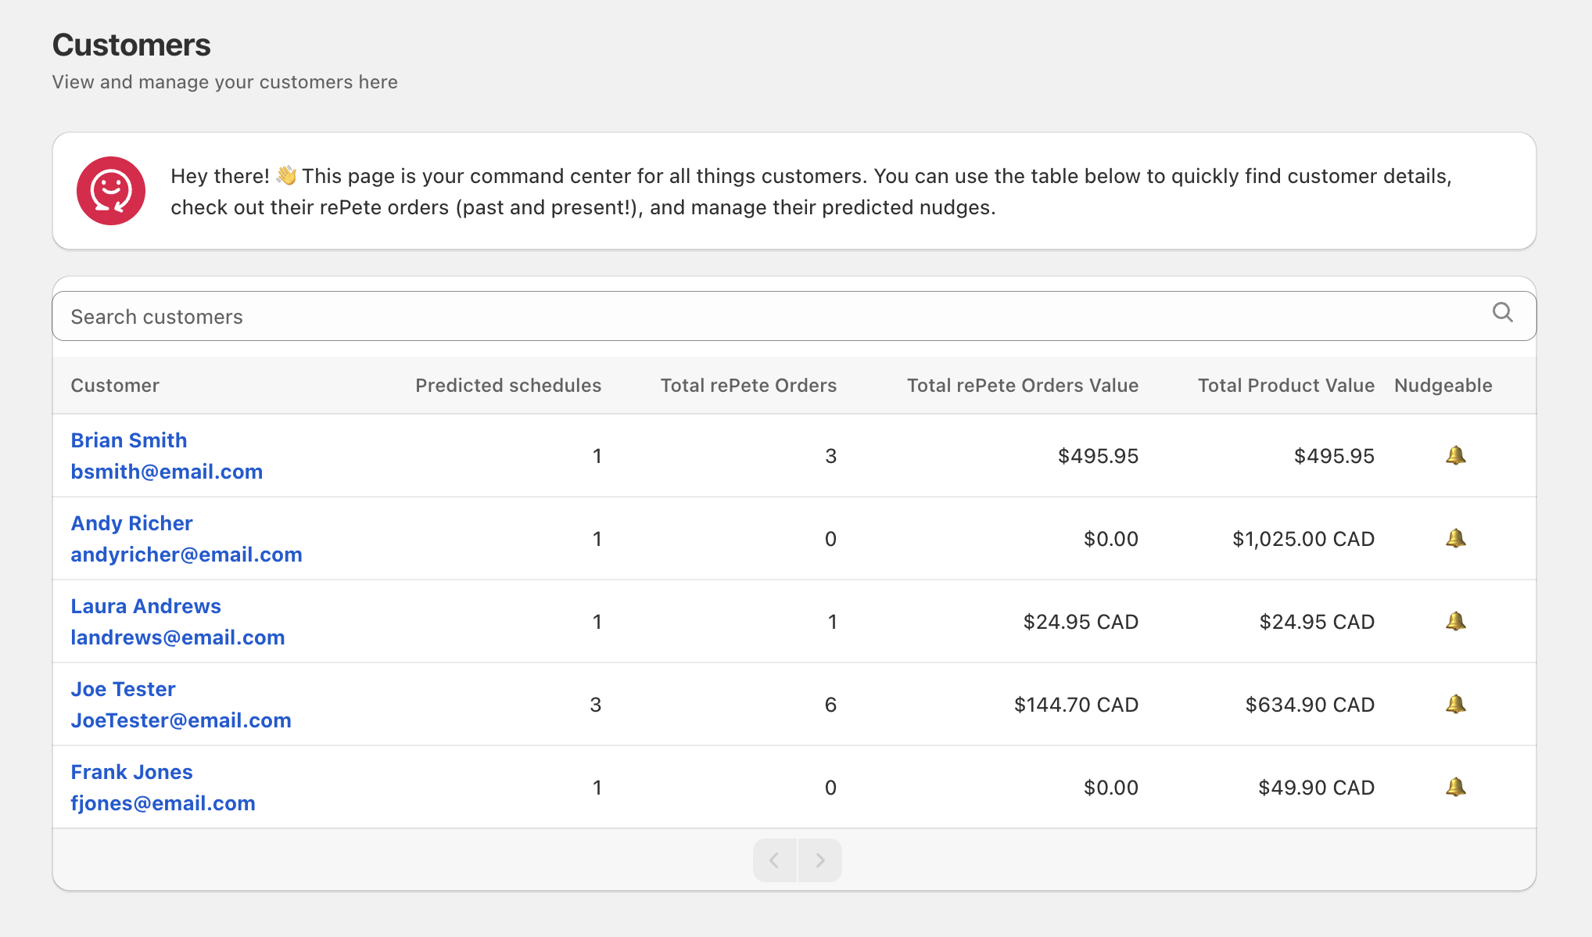Viewport: 1592px width, 937px height.
Task: Click Joe Tester's predicted schedules count 3
Action: click(x=596, y=705)
